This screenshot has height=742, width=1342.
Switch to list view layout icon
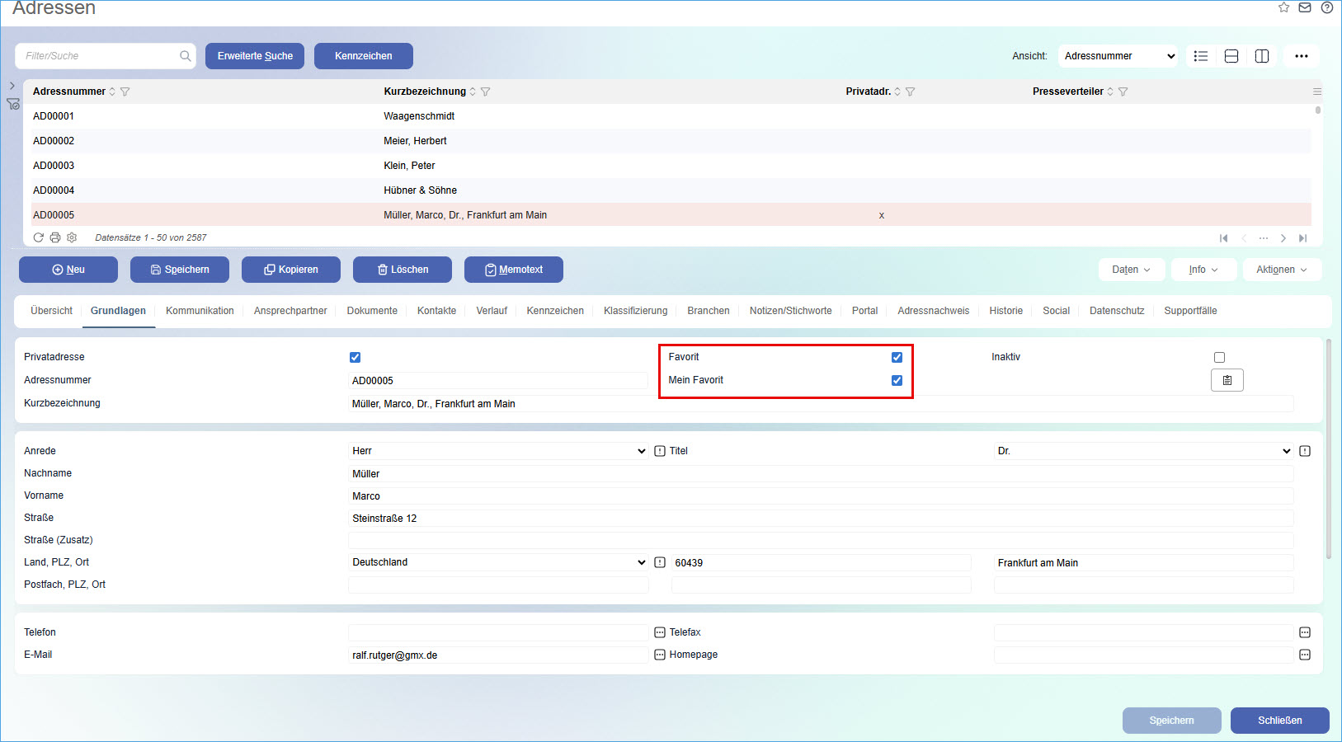[x=1201, y=56]
